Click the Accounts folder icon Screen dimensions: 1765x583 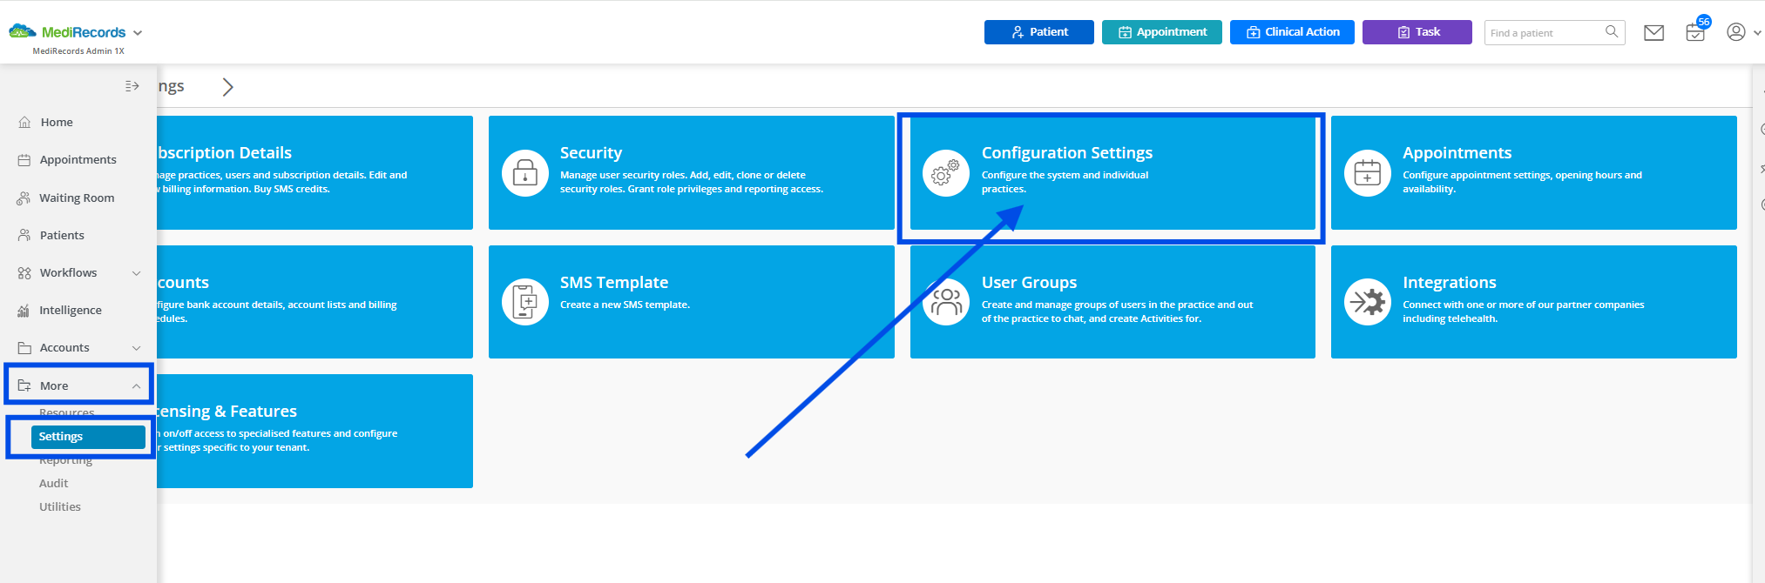point(24,348)
